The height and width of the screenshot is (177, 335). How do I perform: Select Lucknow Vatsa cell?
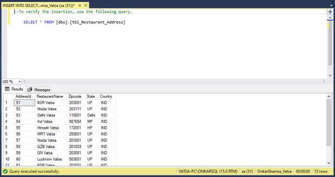pyautogui.click(x=51, y=159)
